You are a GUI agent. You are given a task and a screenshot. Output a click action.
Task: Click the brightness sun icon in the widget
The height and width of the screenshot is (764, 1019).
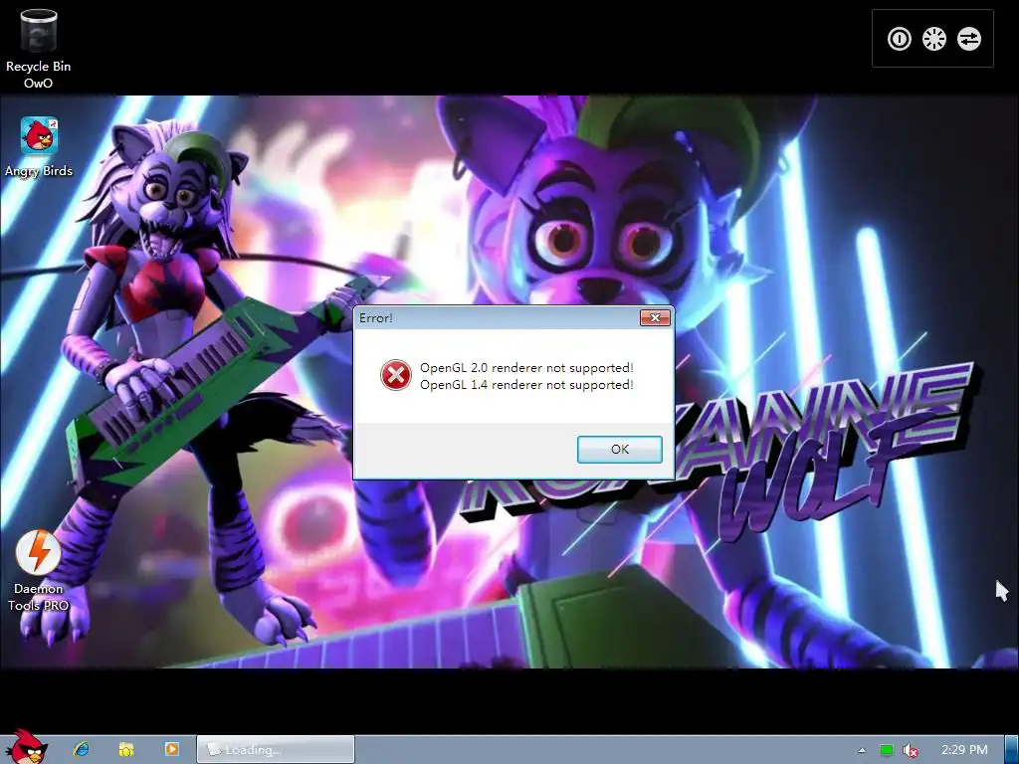point(933,39)
